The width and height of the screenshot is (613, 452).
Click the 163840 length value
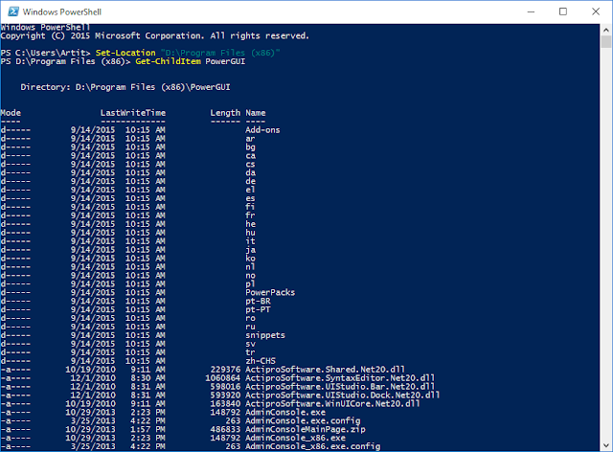[225, 404]
